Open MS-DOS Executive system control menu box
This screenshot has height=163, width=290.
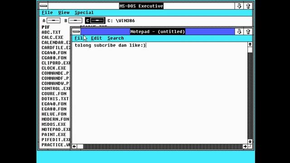43,6
